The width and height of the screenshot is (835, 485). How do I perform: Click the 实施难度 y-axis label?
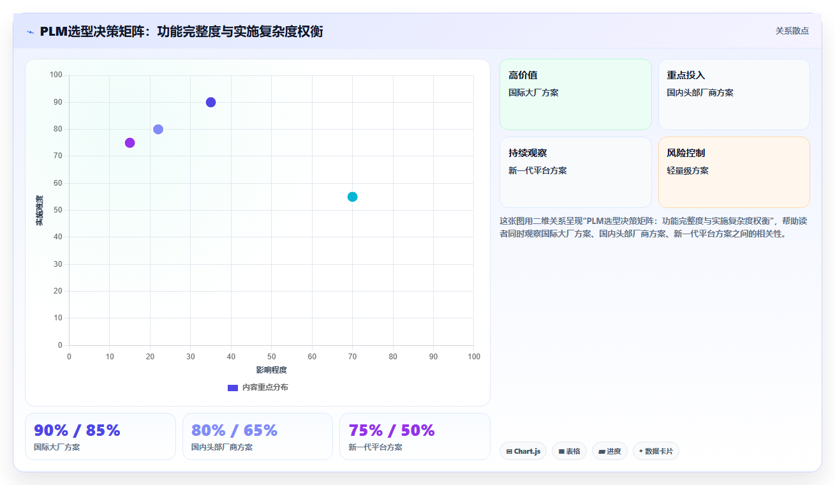pos(40,211)
